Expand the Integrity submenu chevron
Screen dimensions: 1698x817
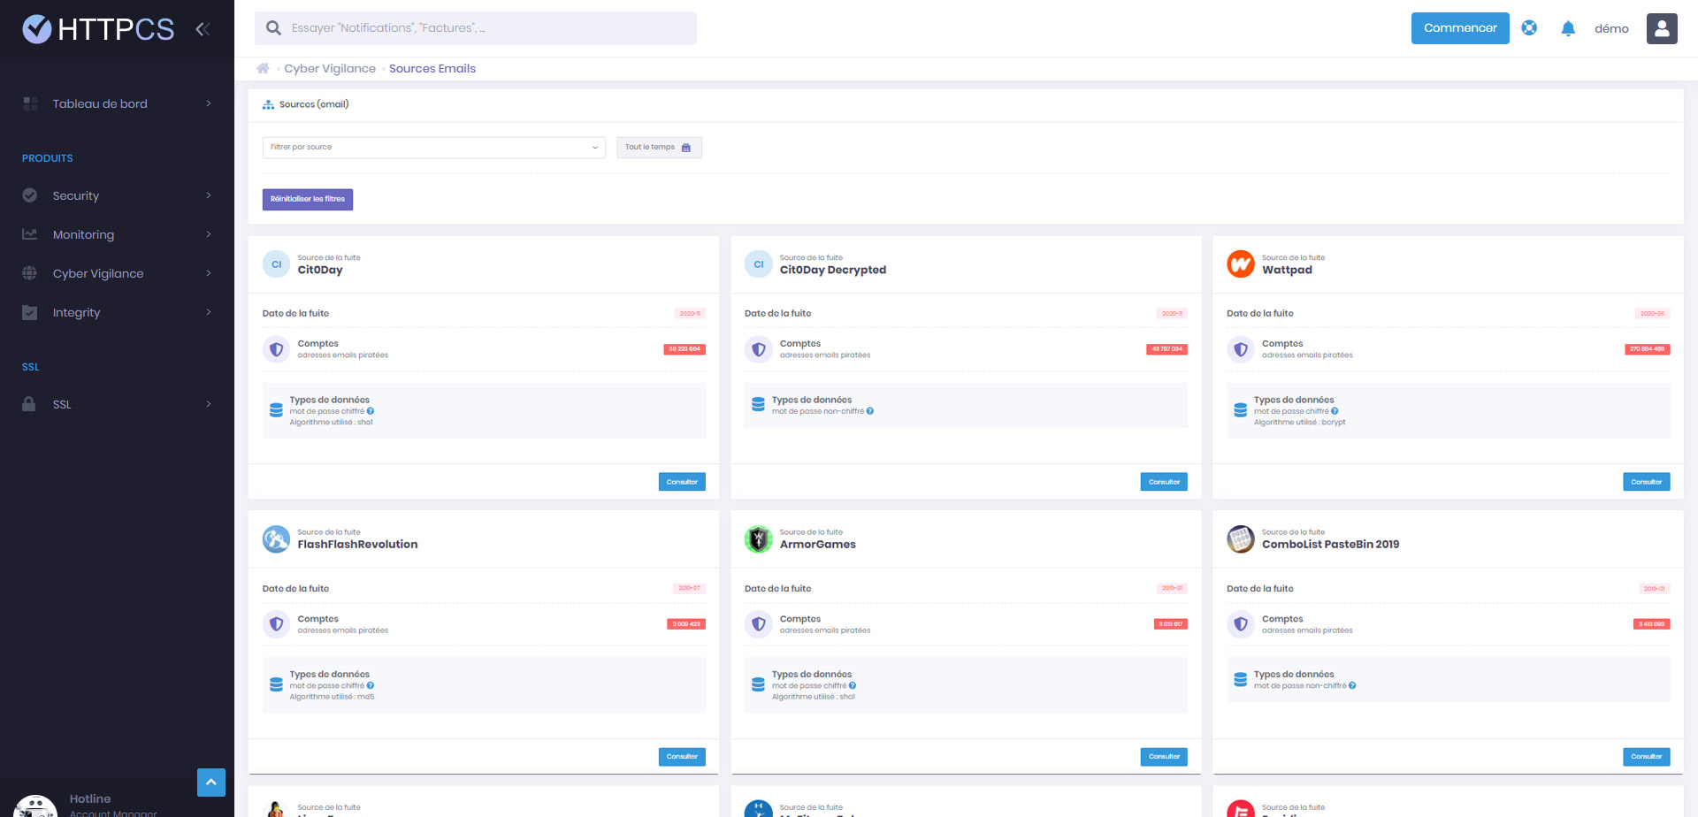point(209,312)
